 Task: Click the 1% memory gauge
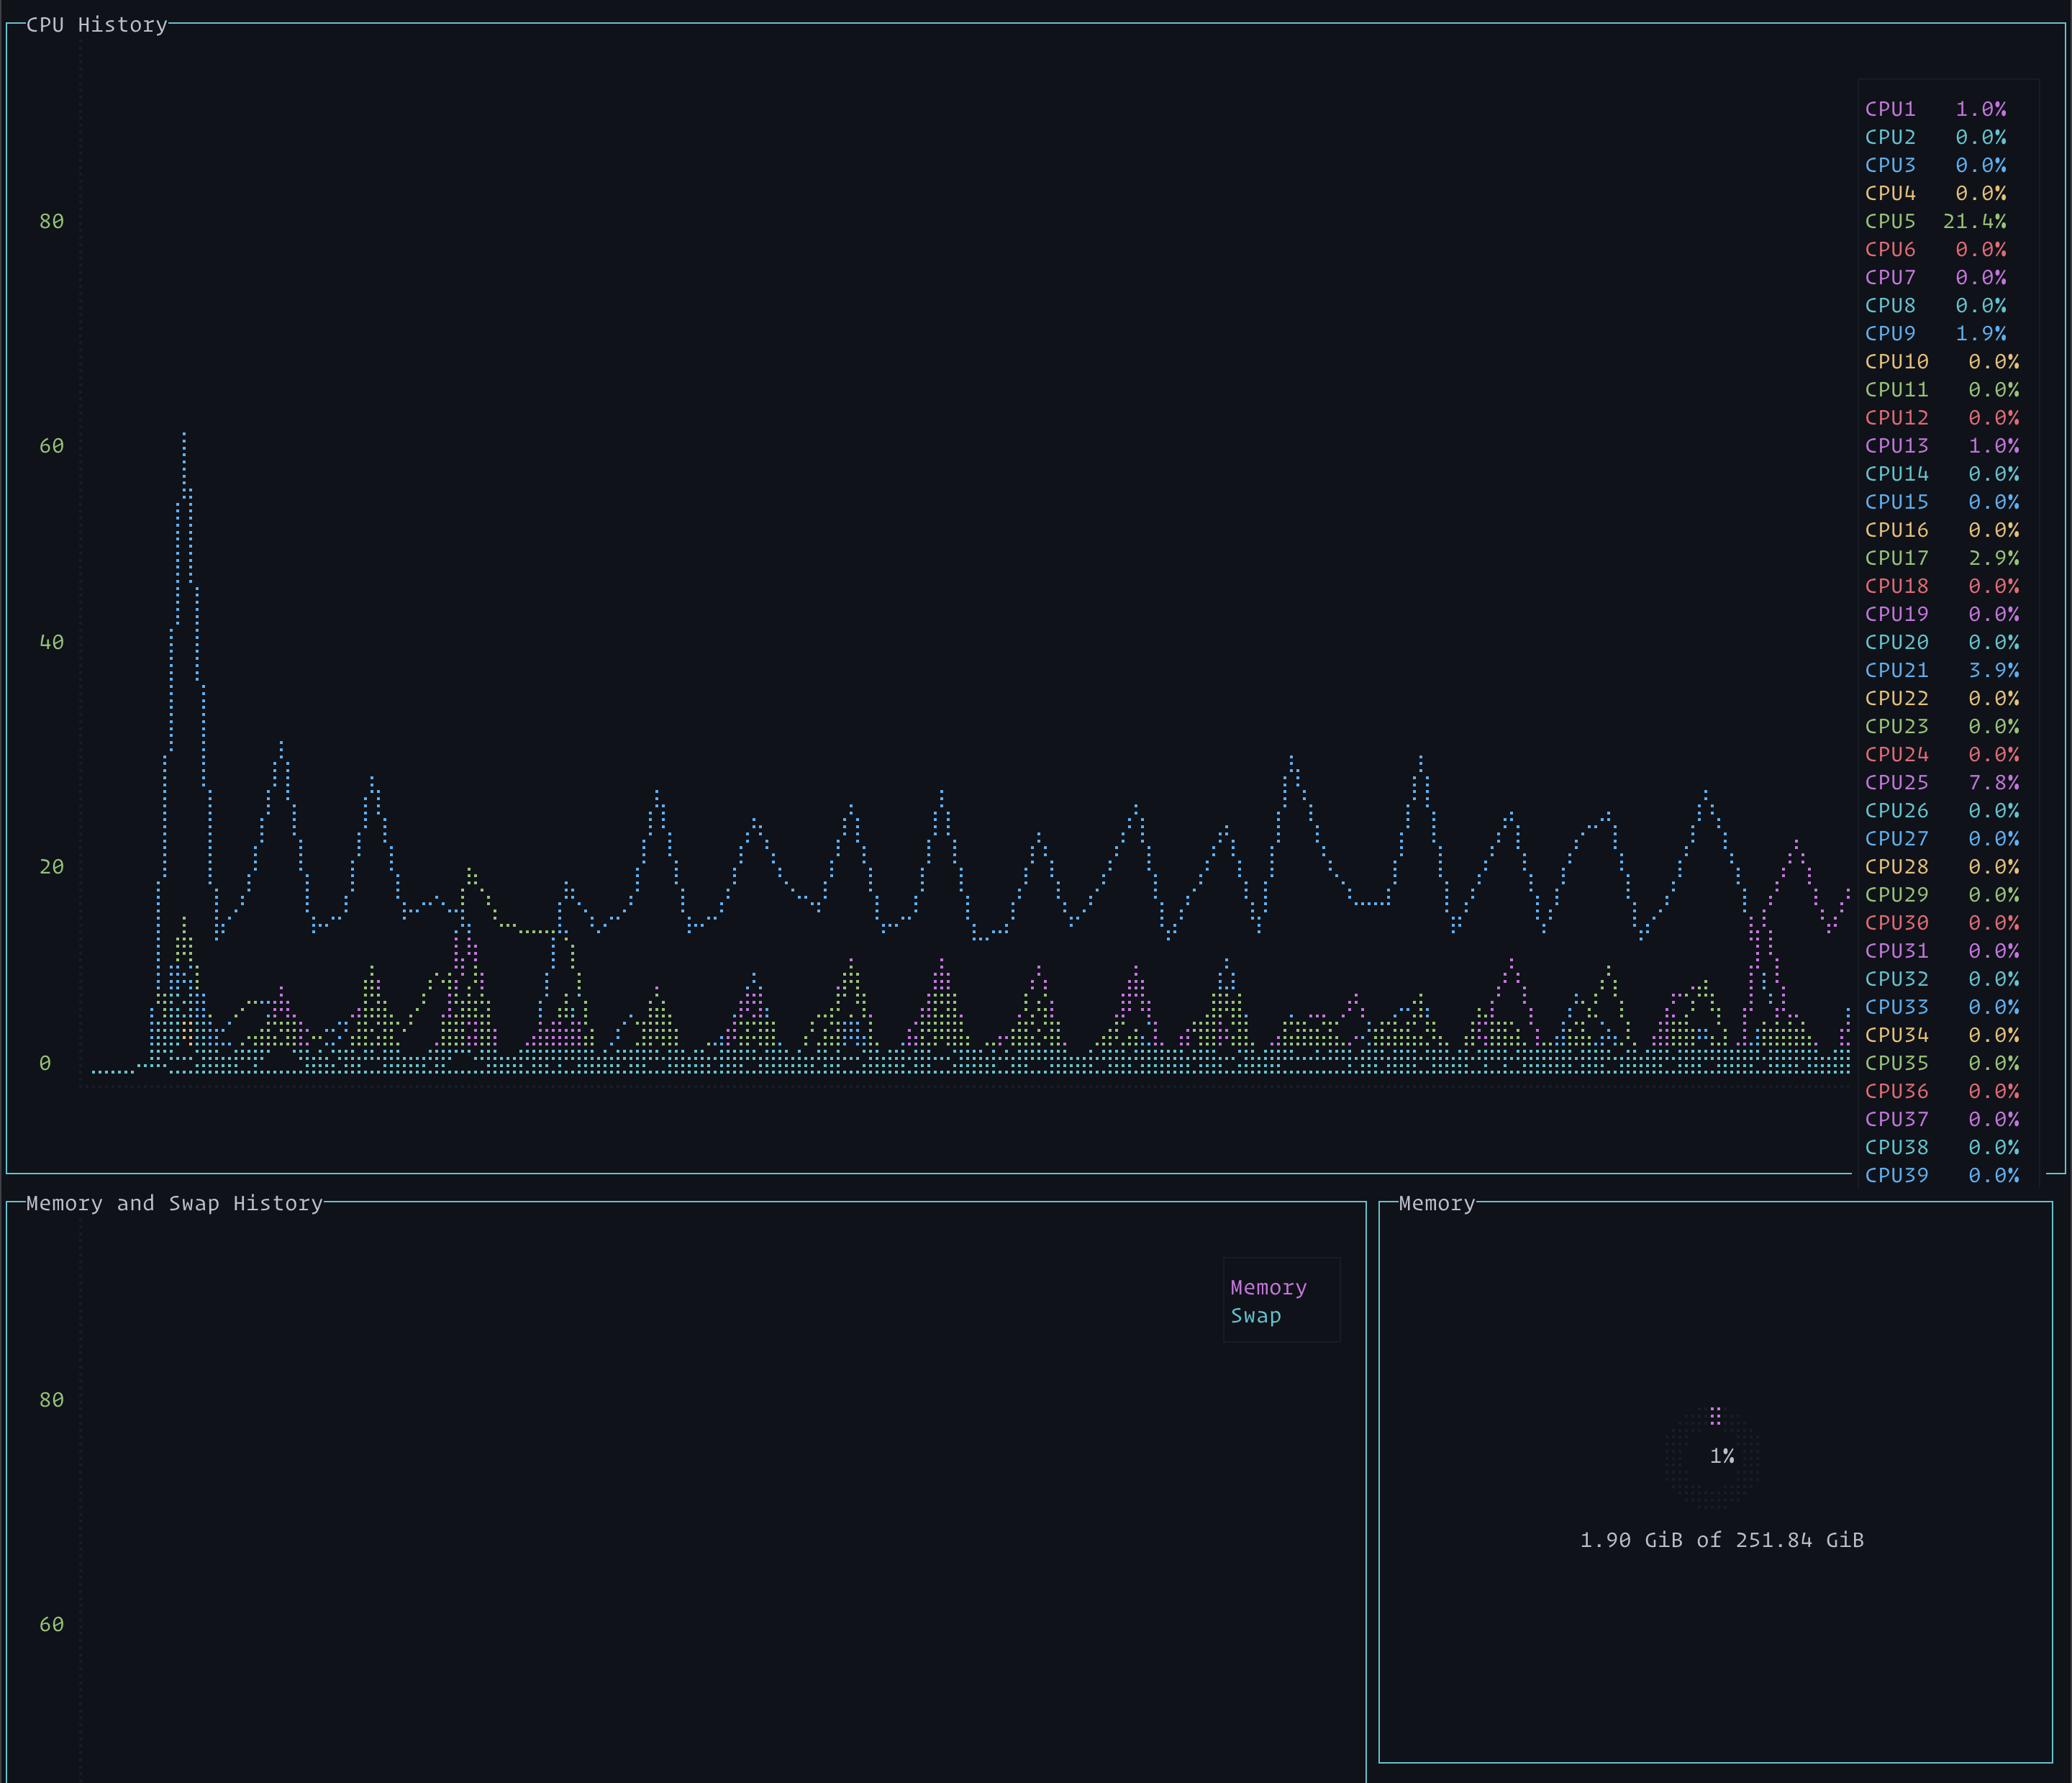(1721, 1456)
